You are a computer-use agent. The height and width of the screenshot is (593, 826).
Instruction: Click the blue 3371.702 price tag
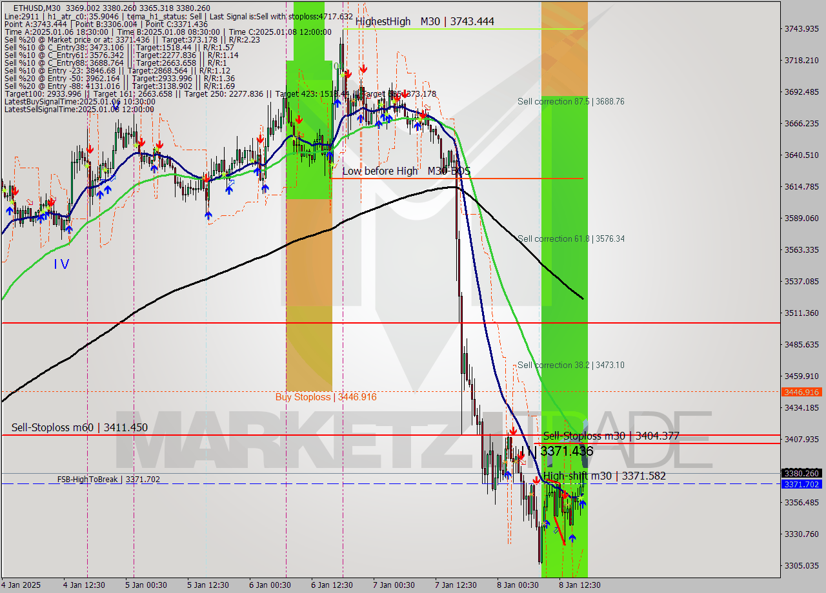tap(800, 484)
